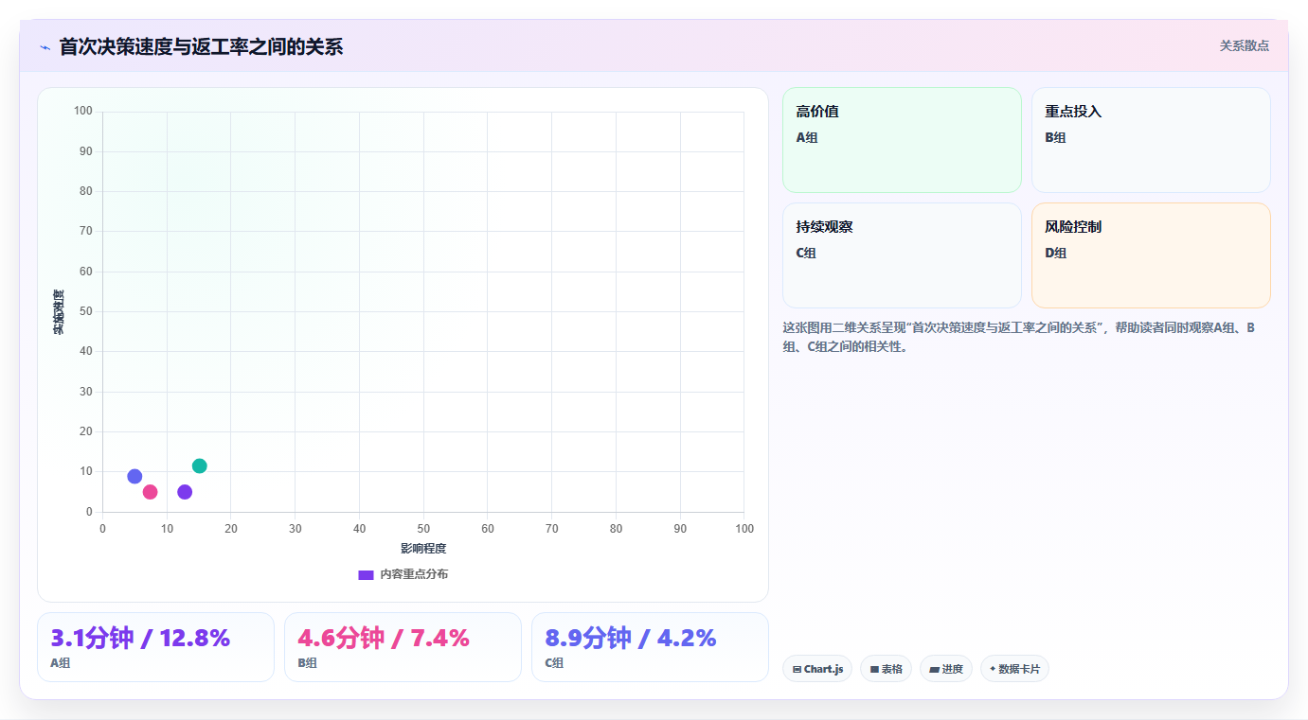The height and width of the screenshot is (720, 1308).
Task: Select the teal scatter data point
Action: [199, 465]
